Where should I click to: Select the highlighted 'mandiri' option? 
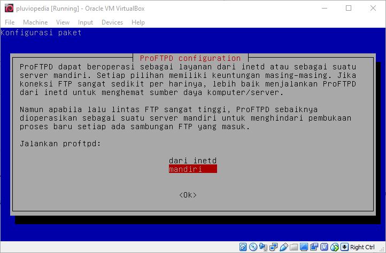[193, 169]
